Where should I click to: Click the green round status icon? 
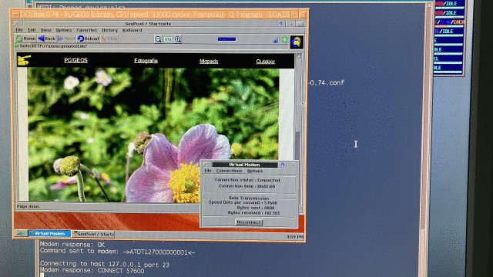pos(285,39)
